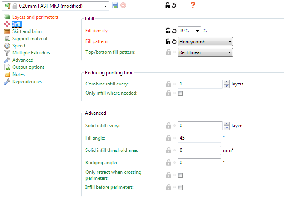Open help via the orange question mark
The width and height of the screenshot is (284, 202).
(x=193, y=5)
